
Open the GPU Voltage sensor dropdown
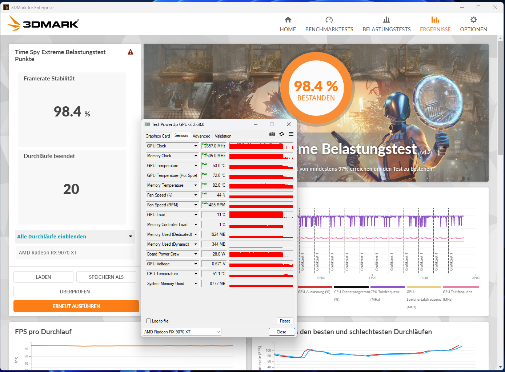point(196,264)
